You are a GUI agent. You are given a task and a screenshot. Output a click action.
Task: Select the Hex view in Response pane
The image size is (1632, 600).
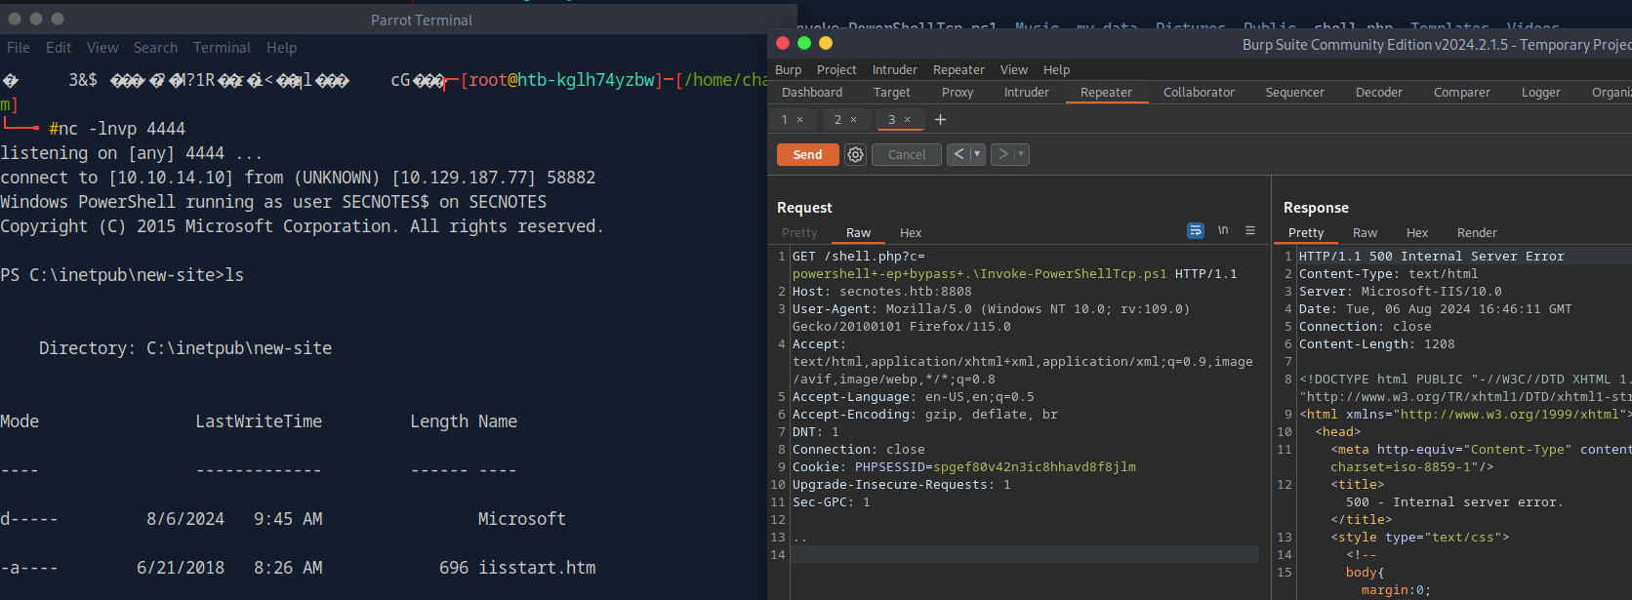point(1417,232)
